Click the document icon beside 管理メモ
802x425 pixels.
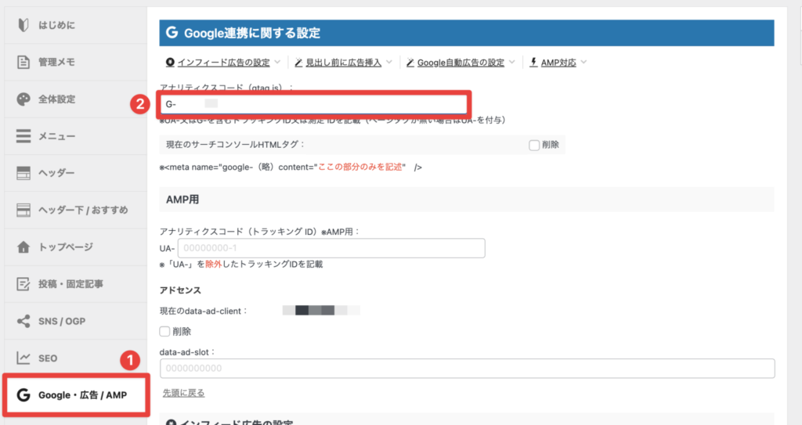(23, 62)
